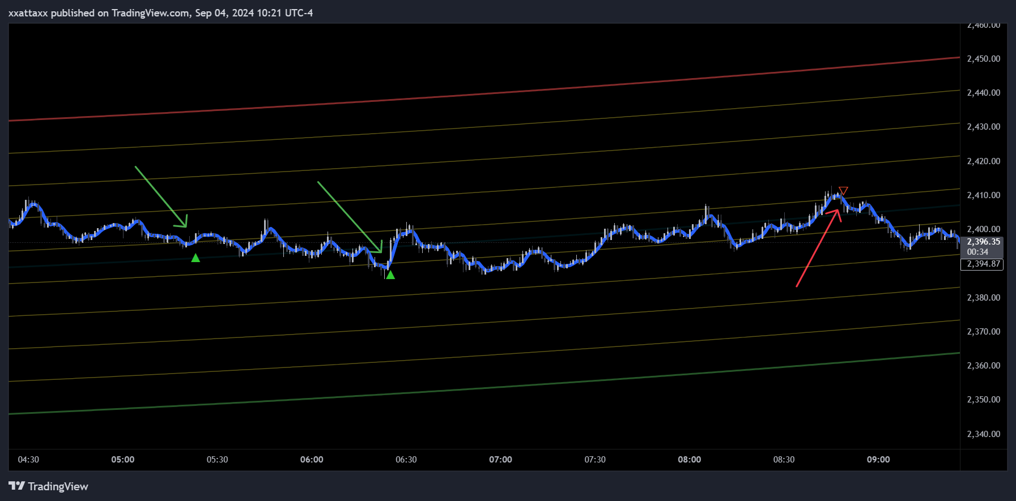Select the 2,430.00 price level label
1016x501 pixels.
pyautogui.click(x=984, y=127)
